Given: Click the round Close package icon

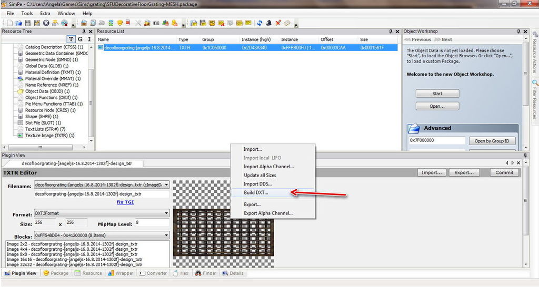Looking at the screenshot, I should 46,23.
